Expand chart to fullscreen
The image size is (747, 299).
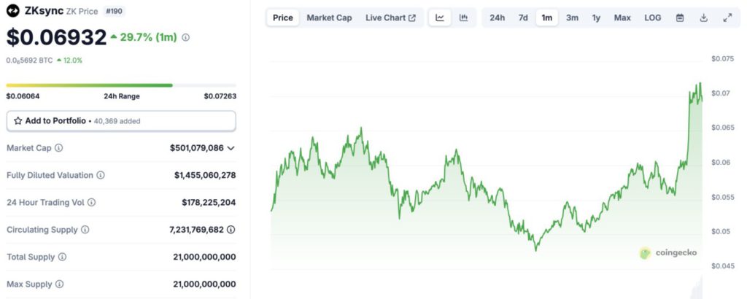tap(727, 18)
